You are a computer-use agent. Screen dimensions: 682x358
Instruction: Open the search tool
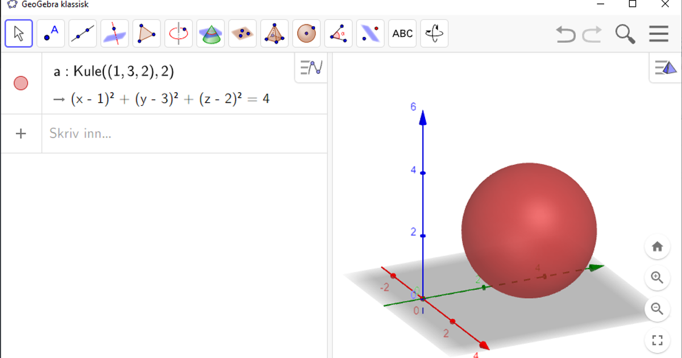tap(624, 34)
